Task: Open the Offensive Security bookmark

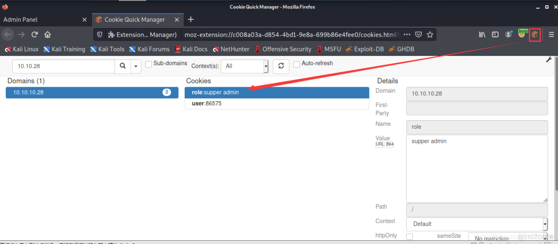Action: pyautogui.click(x=283, y=49)
